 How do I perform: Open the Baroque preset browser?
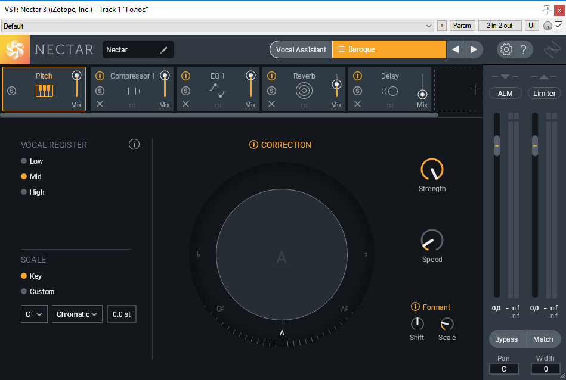pos(389,49)
